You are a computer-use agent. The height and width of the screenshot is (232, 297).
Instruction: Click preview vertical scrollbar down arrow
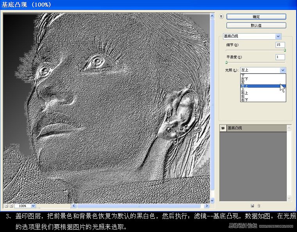pos(212,200)
